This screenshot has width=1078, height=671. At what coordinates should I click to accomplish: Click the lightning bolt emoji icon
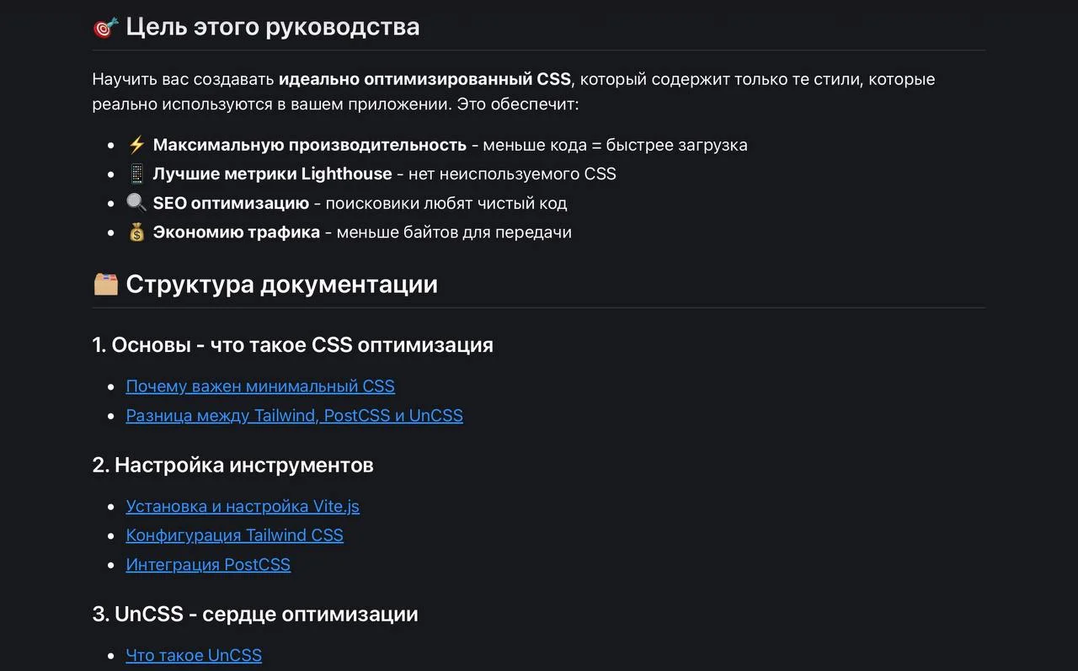[136, 145]
